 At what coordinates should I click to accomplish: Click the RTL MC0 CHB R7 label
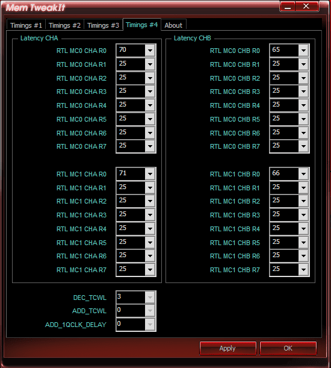point(235,146)
